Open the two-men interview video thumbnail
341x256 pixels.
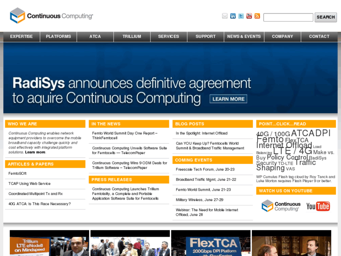[x=291, y=243]
